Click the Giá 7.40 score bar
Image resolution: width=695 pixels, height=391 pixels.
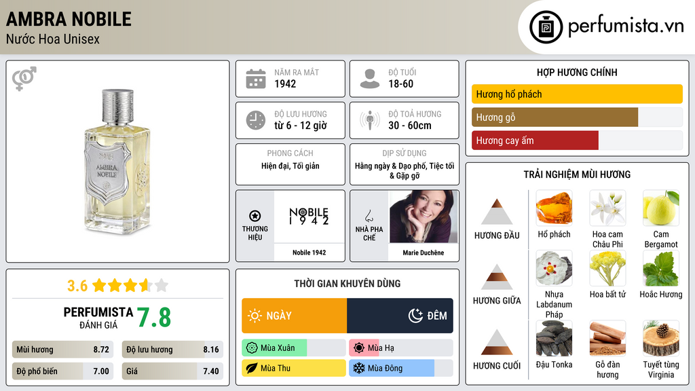click(172, 371)
